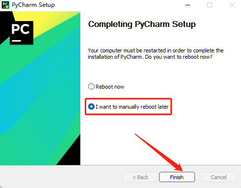Image resolution: width=241 pixels, height=188 pixels.
Task: Go back with the < Back button
Action: tap(140, 177)
